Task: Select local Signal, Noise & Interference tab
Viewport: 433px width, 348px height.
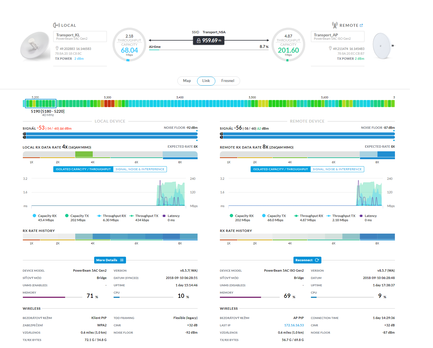Action: [x=140, y=169]
